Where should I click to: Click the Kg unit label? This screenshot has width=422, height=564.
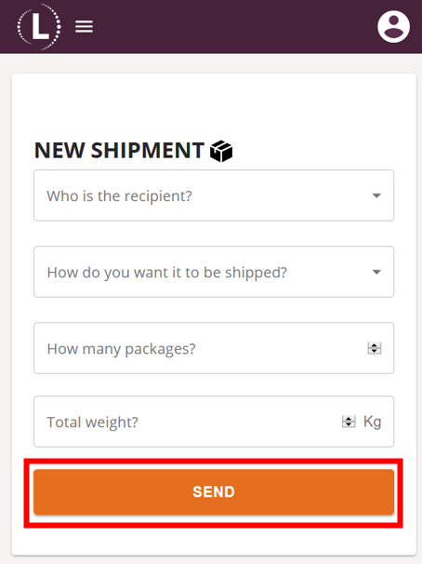tap(372, 422)
